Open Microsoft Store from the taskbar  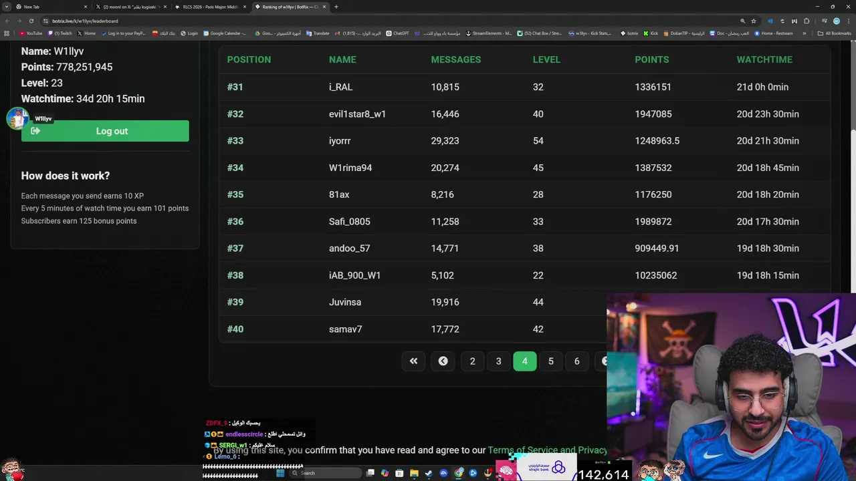click(x=399, y=473)
